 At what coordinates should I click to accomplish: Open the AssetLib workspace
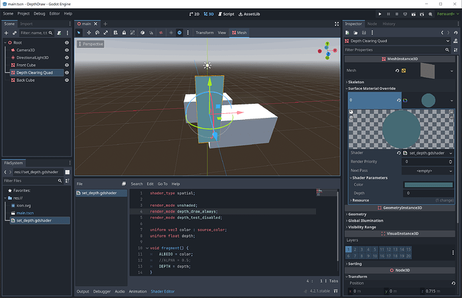(249, 14)
